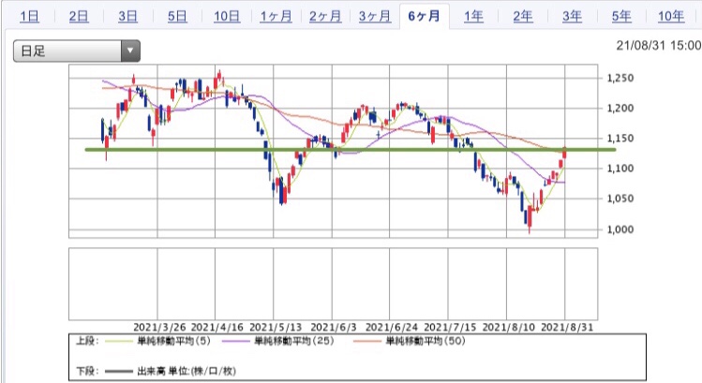The height and width of the screenshot is (383, 702).
Task: Select the 5日 period tab
Action: click(177, 17)
